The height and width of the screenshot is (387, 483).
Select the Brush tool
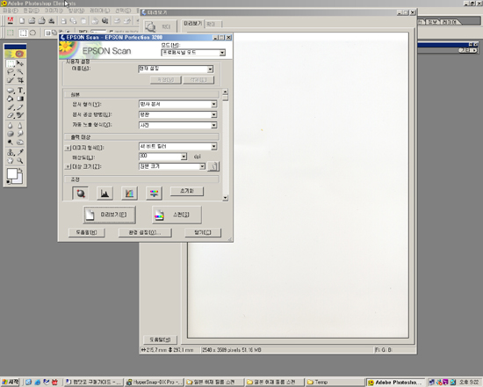[x=11, y=107]
